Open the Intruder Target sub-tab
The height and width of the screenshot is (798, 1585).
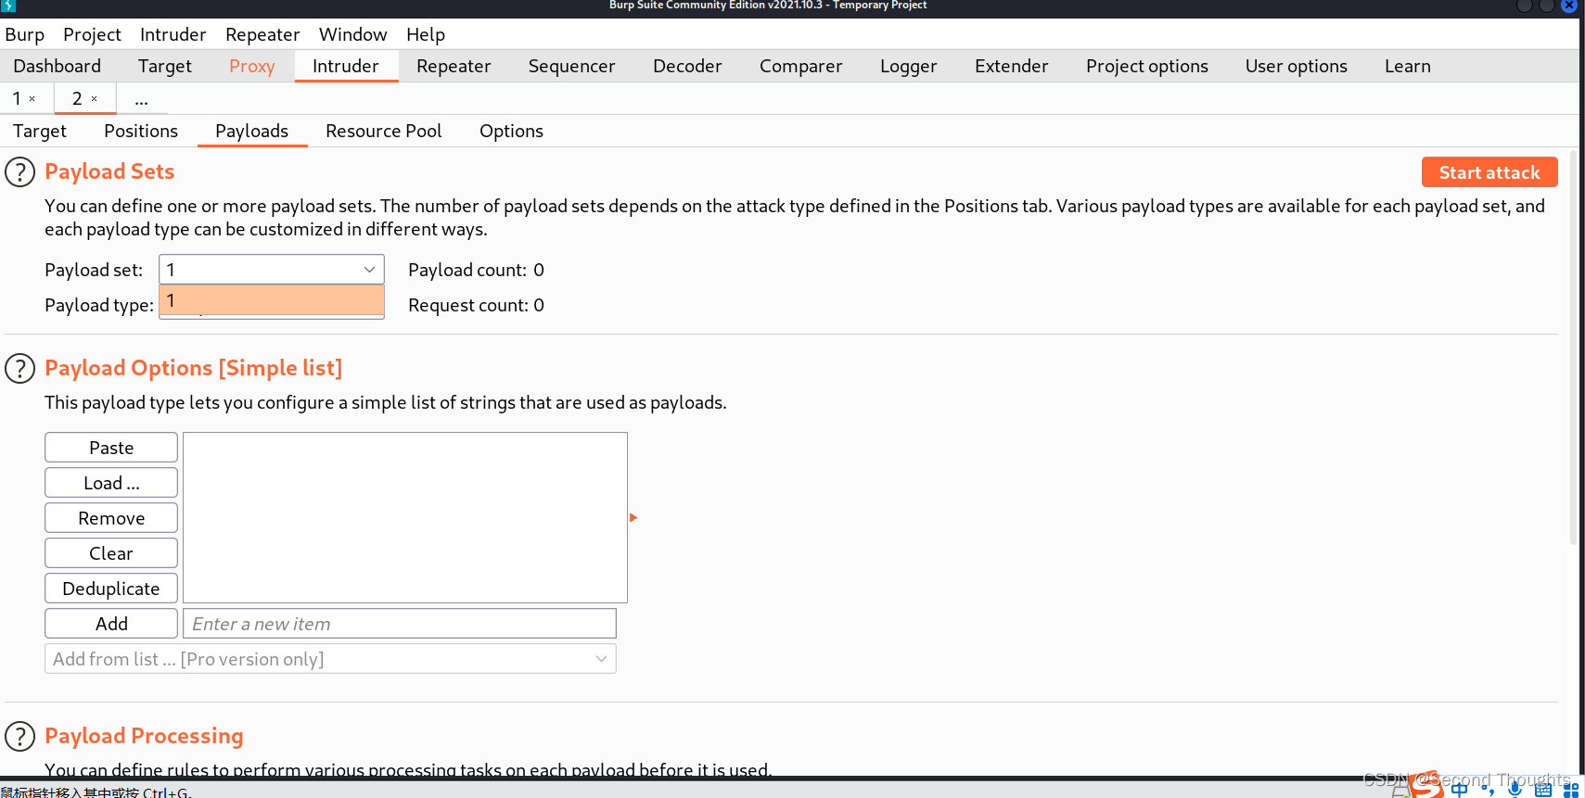tap(40, 131)
